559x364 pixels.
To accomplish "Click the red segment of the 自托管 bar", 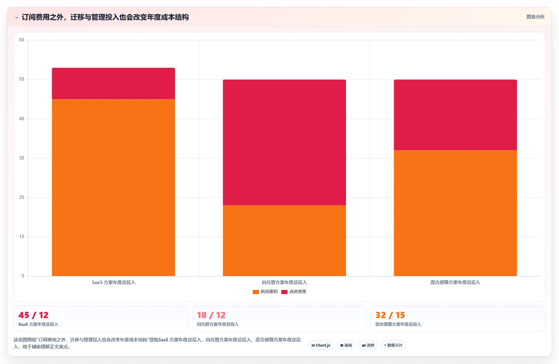I will coord(284,142).
